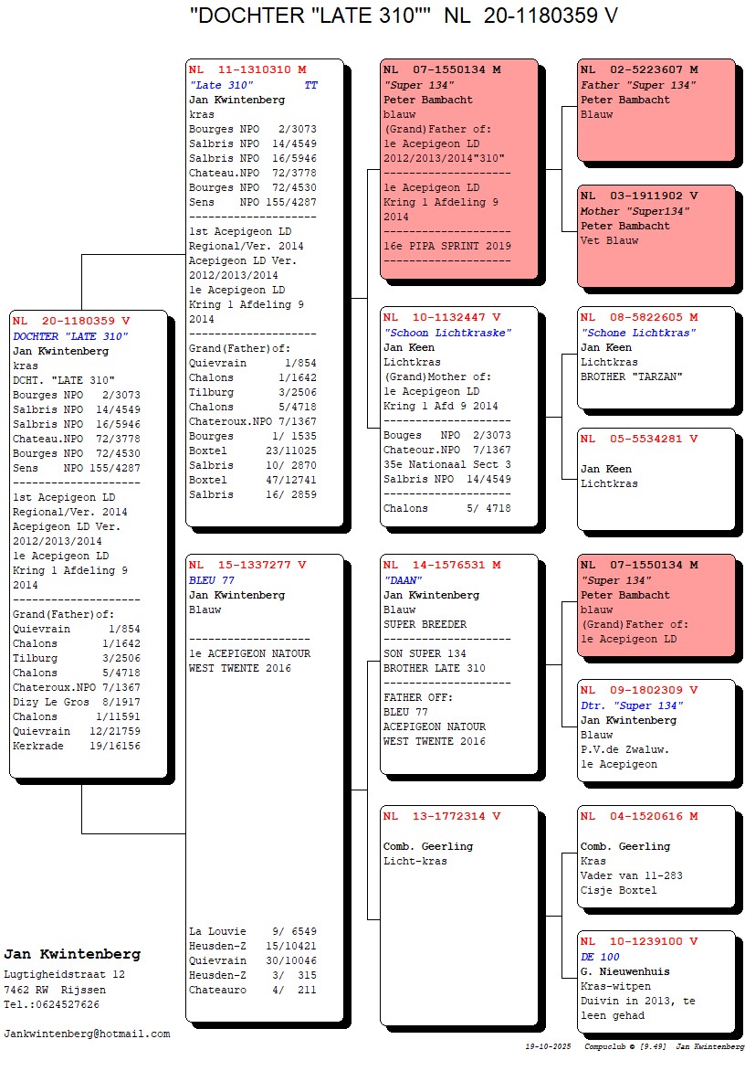Select the "DE 100" box by G. Nieuwenhuis
Image resolution: width=745 pixels, height=1071 pixels.
[655, 985]
